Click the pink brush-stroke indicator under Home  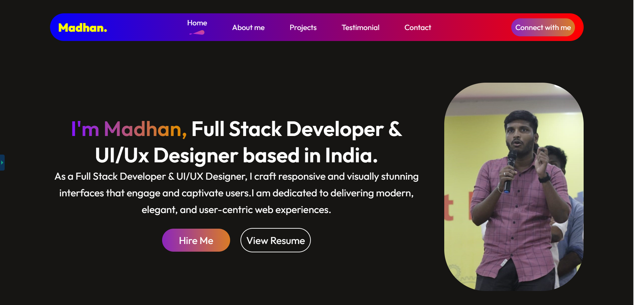197,33
